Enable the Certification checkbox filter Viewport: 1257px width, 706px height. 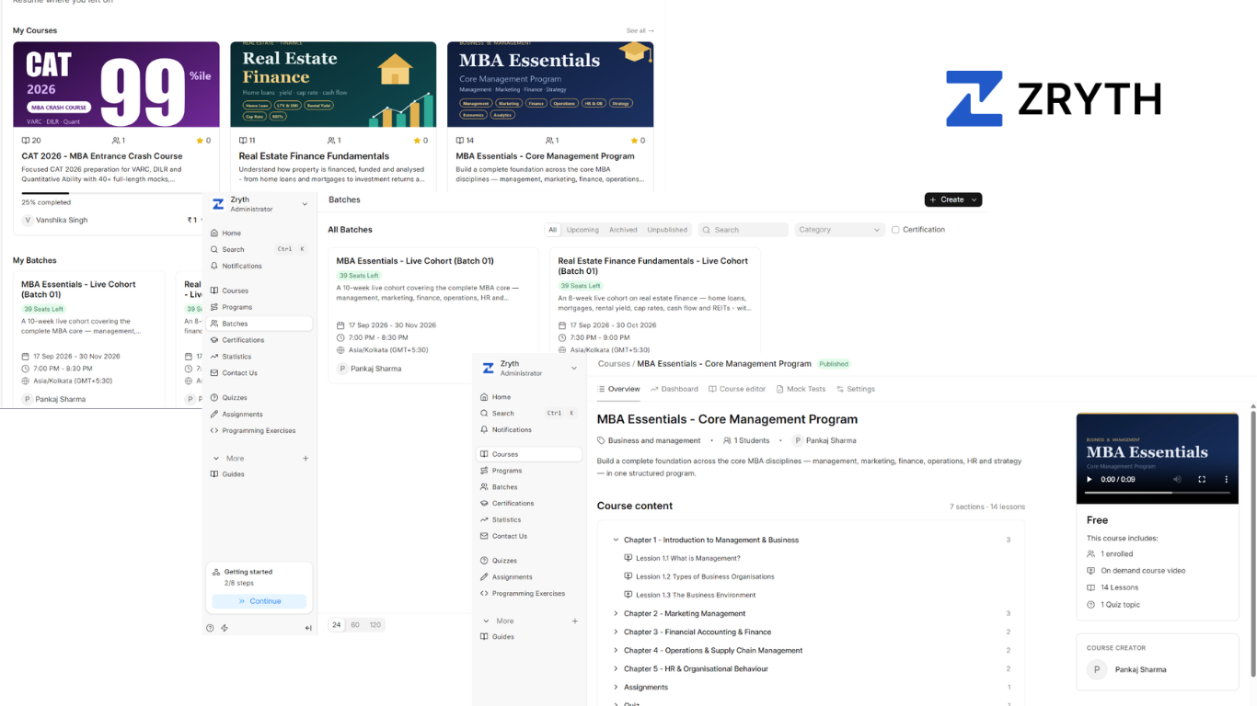coord(895,230)
